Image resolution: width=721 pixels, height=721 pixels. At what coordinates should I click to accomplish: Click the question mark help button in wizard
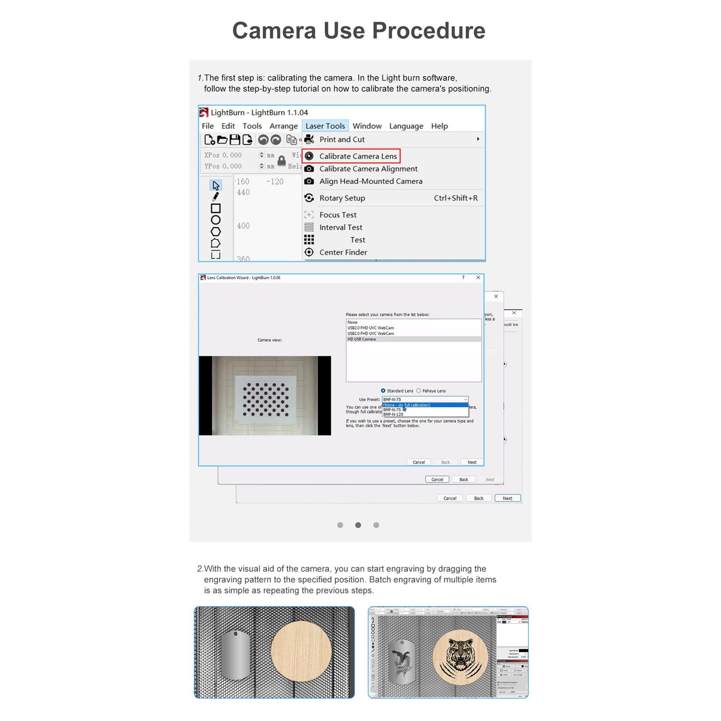463,278
